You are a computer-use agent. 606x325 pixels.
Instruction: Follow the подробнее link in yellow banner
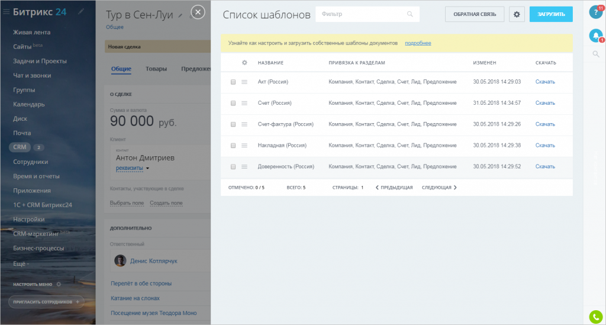(x=418, y=43)
